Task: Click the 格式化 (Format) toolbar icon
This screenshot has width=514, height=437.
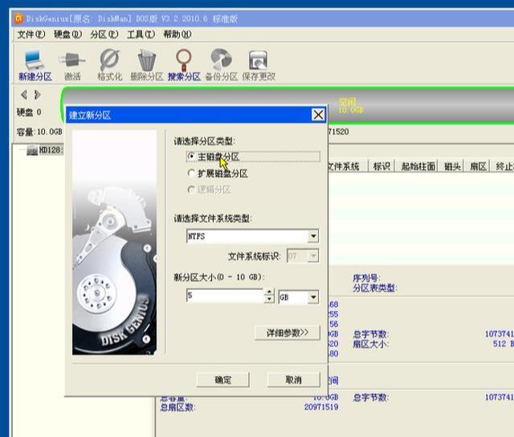Action: [x=109, y=65]
